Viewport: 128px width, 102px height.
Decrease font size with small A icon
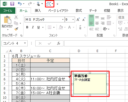pos(84,19)
